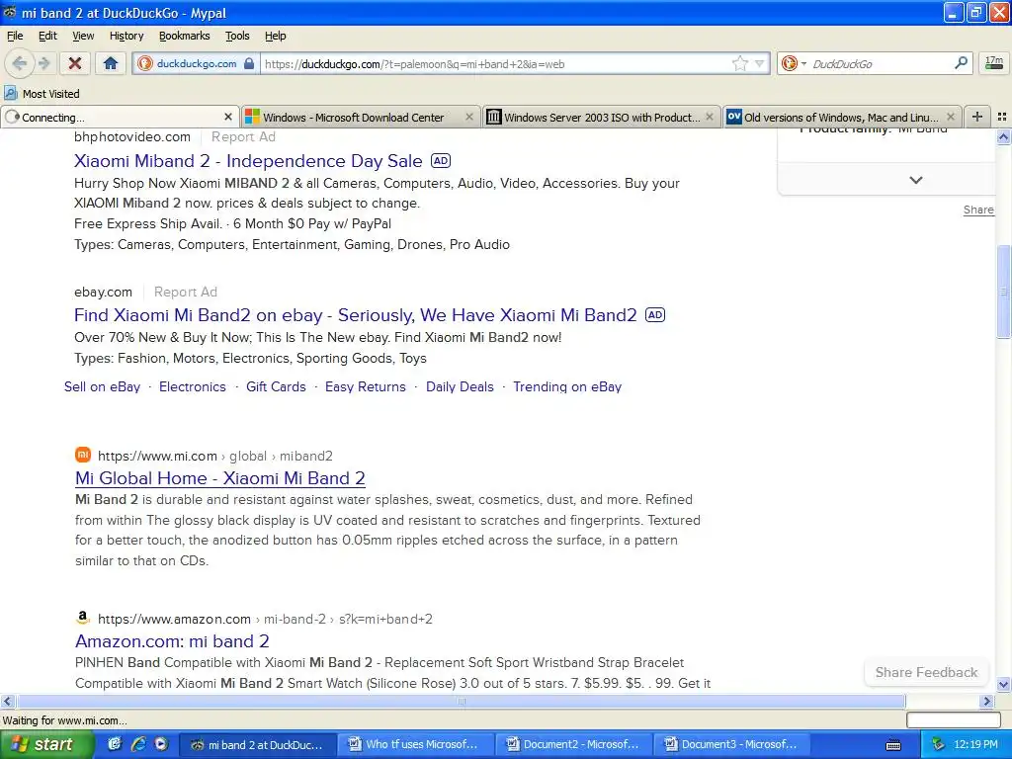Screen dimensions: 1012x759
Task: Expand the address bar history dropdown
Action: click(760, 63)
